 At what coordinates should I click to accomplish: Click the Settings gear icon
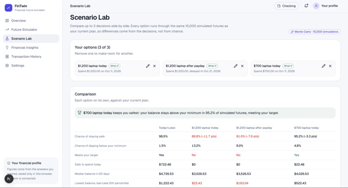pos(7,66)
